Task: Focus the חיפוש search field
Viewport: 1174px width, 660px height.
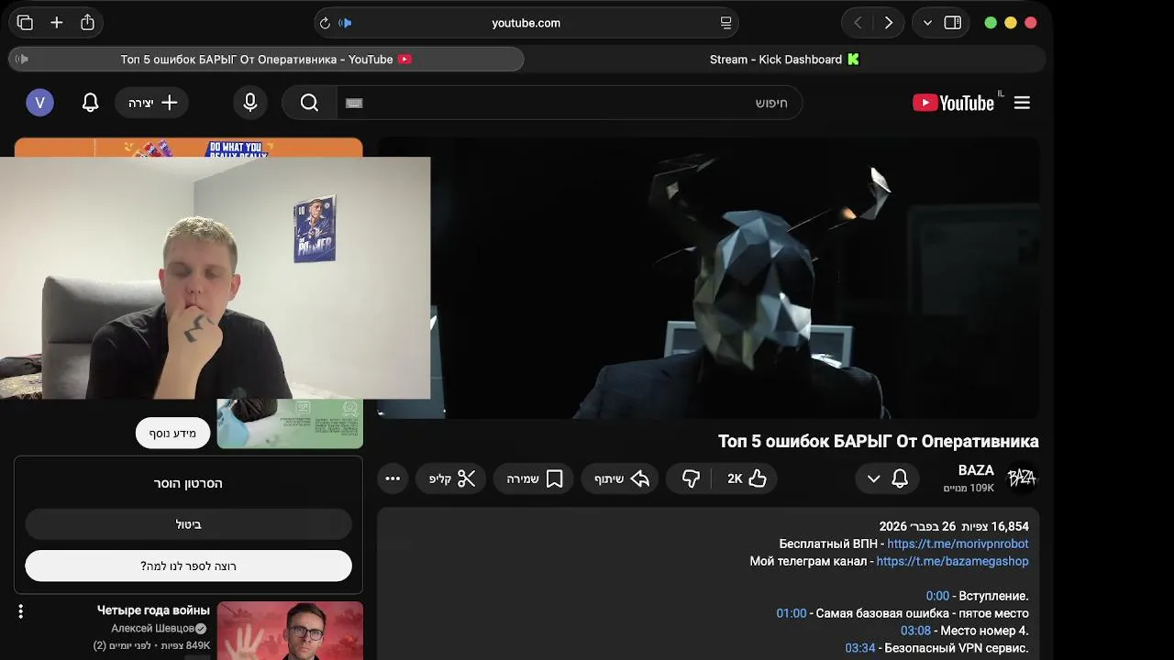Action: click(x=569, y=103)
